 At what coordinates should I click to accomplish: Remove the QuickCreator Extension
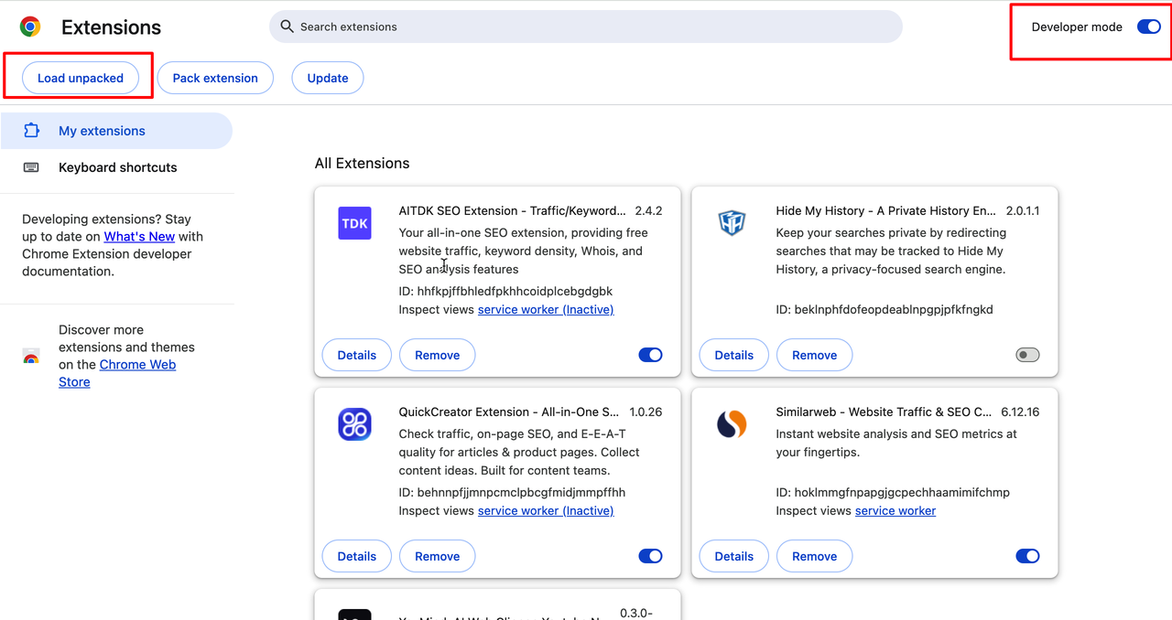[438, 556]
